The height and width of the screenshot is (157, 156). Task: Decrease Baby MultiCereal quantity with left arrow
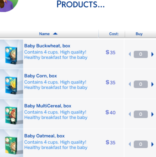(130, 114)
